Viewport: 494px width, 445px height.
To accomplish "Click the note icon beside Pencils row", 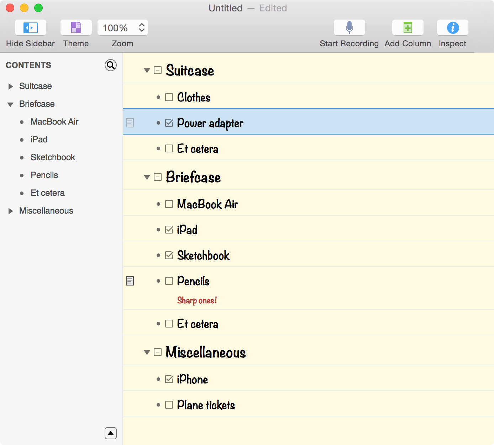I will coord(130,281).
